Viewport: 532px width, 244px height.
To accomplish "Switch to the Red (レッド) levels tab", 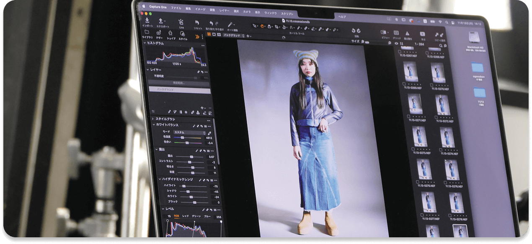I will pyautogui.click(x=185, y=216).
